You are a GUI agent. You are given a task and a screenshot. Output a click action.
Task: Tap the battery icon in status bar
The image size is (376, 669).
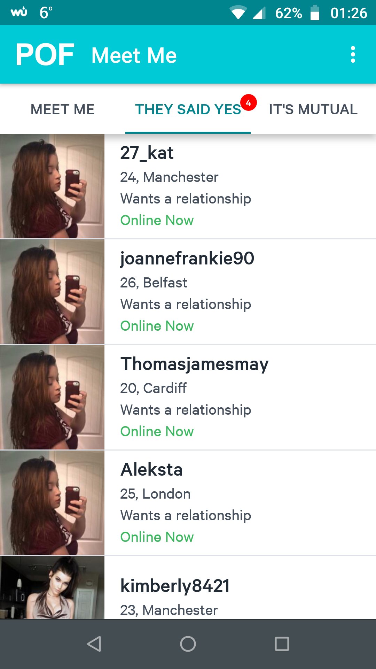[x=315, y=13]
